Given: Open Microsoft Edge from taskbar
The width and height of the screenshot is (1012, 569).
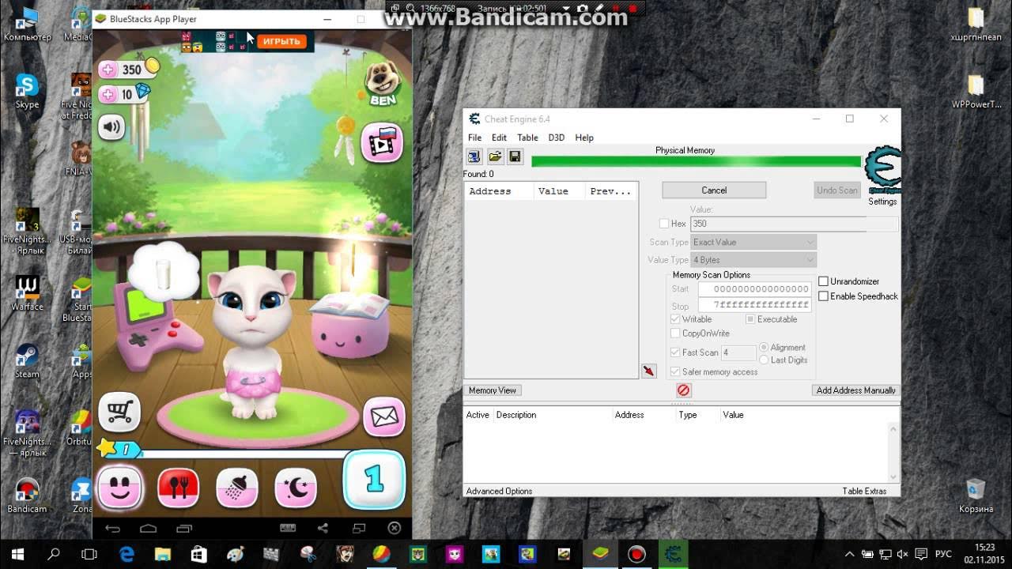Looking at the screenshot, I should (x=126, y=554).
